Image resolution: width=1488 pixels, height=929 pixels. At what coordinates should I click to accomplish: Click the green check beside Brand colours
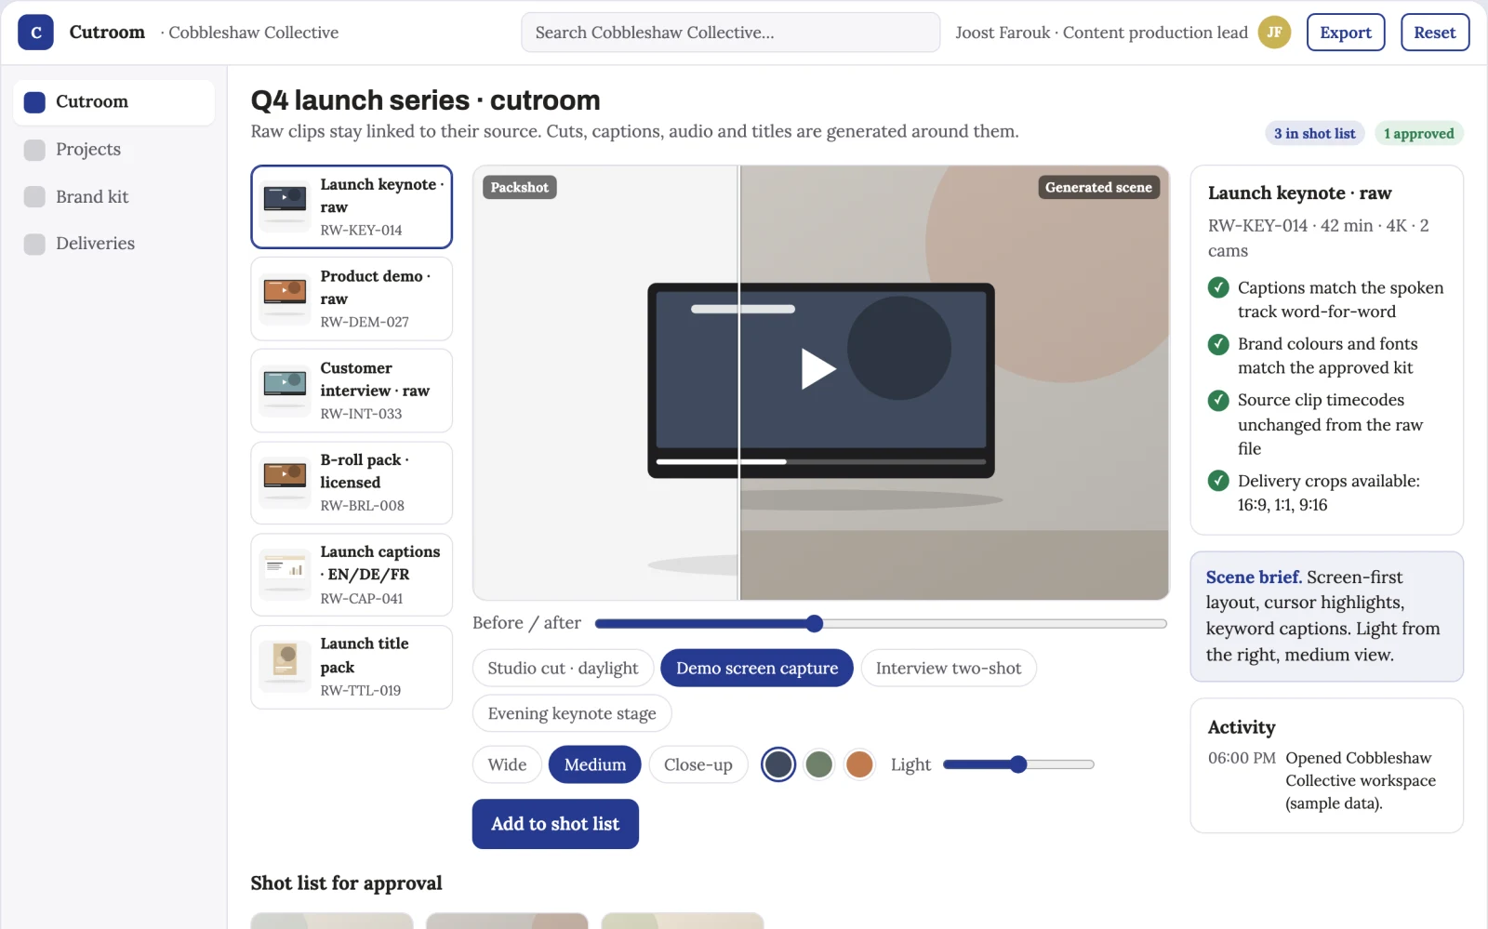click(x=1218, y=344)
